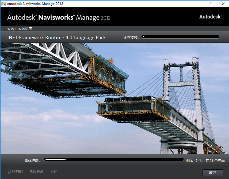Click the Autodesk logo in the header
This screenshot has width=229, height=179.
pos(210,17)
